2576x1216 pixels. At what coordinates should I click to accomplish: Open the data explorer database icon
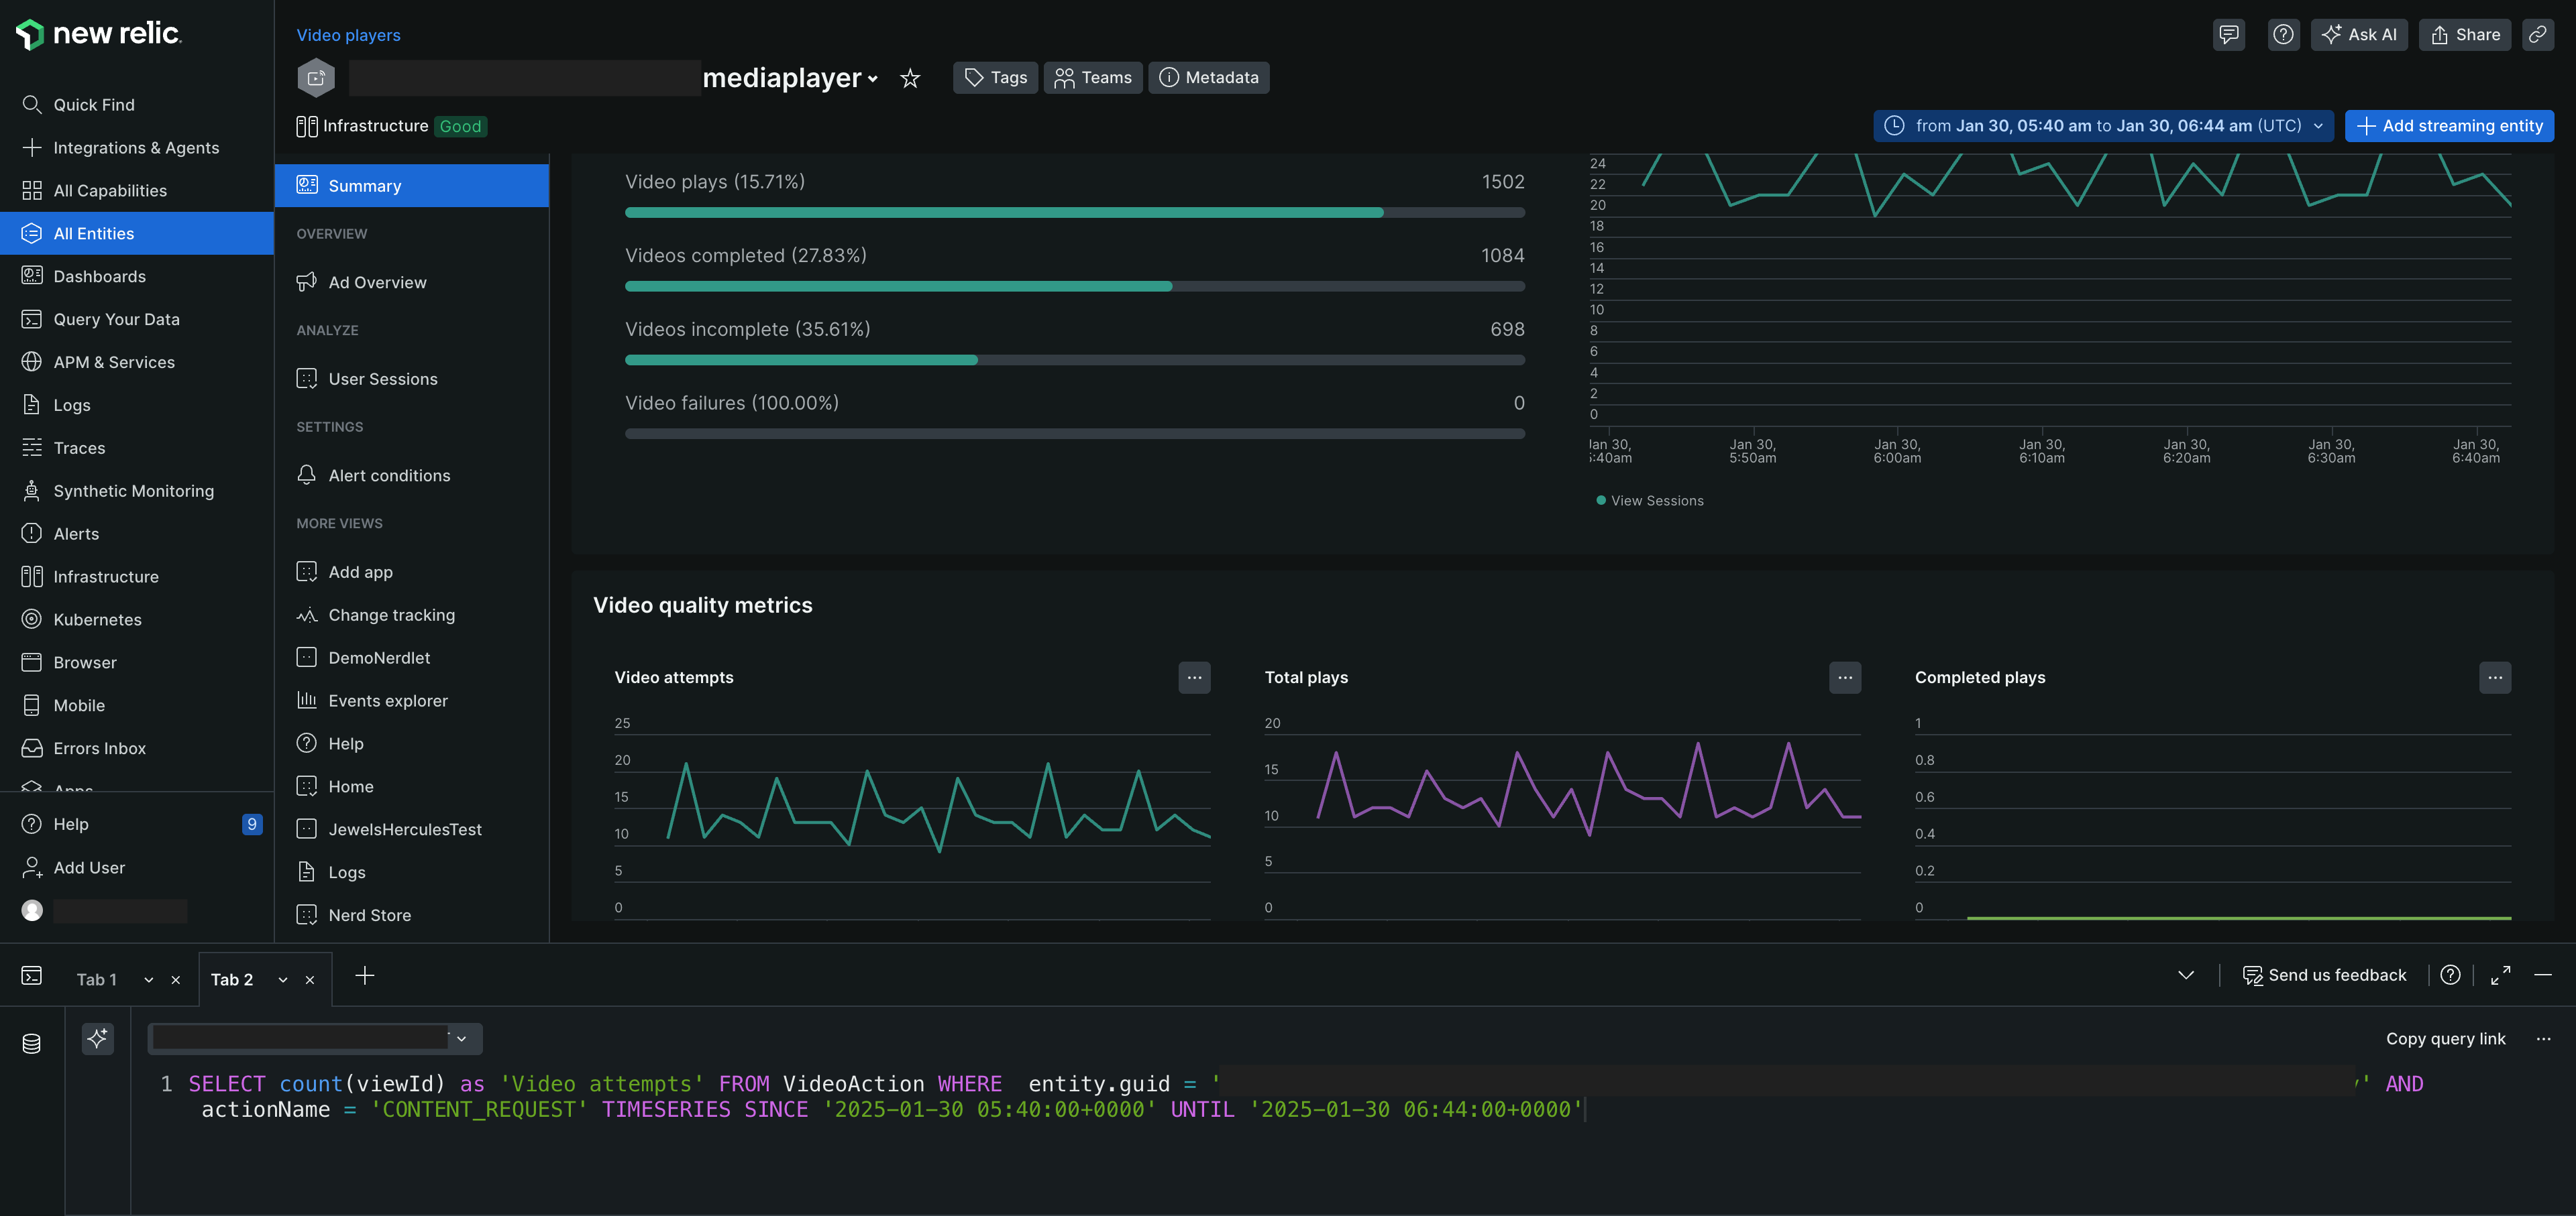point(32,1043)
